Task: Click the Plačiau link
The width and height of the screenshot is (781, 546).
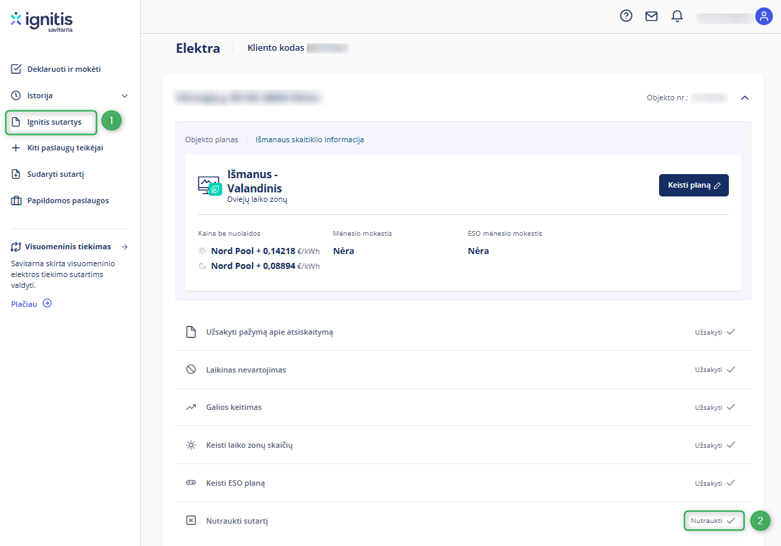Action: point(24,304)
